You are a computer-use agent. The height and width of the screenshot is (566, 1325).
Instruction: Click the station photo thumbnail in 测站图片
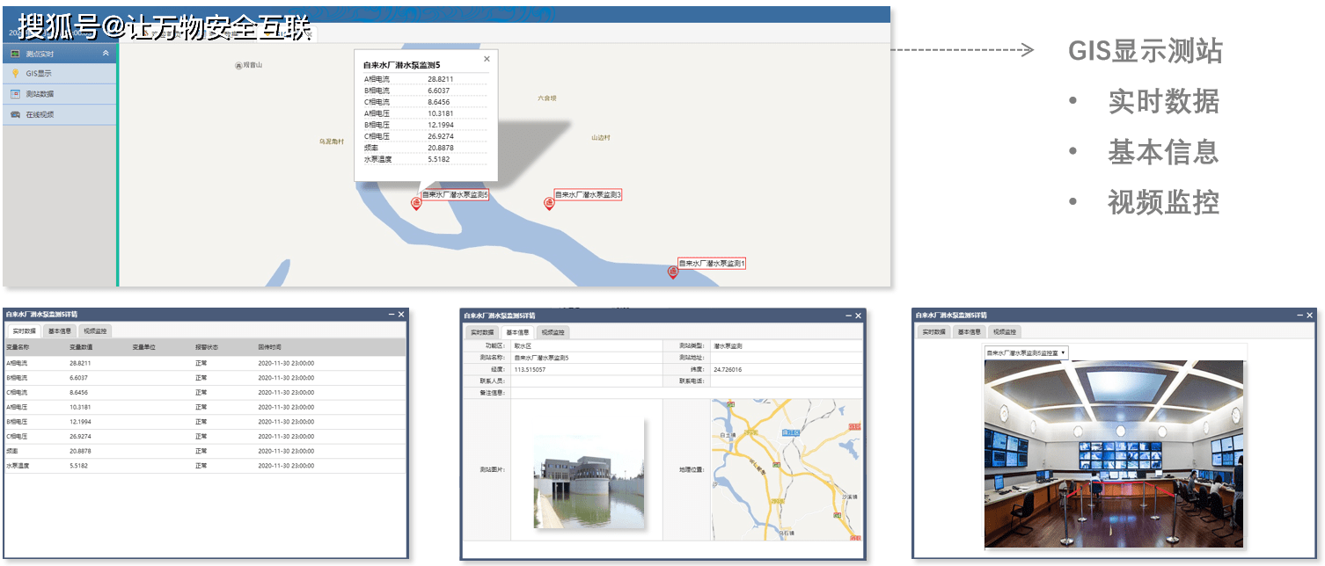pos(589,473)
